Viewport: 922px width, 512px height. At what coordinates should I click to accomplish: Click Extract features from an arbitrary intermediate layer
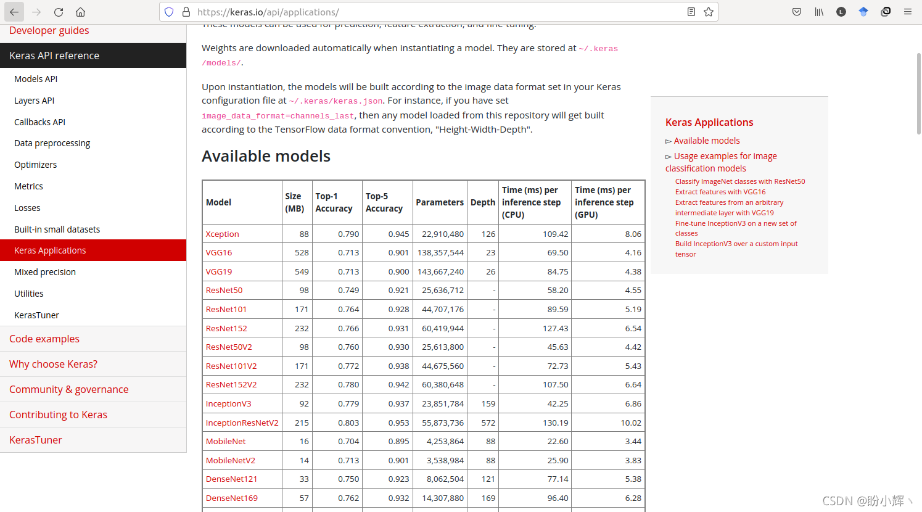(729, 207)
